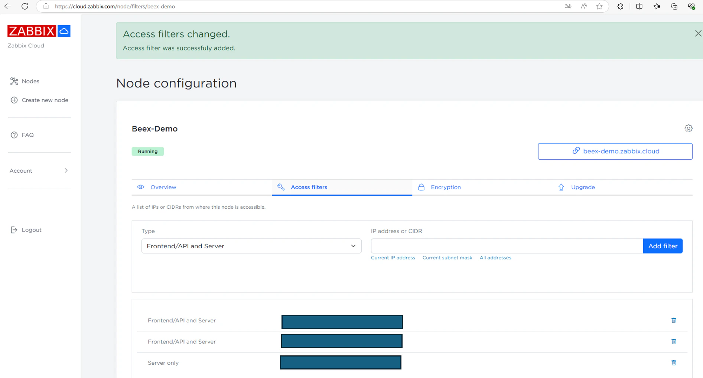Switch to the Overview tab
Screen dimensions: 703x378
coord(202,187)
